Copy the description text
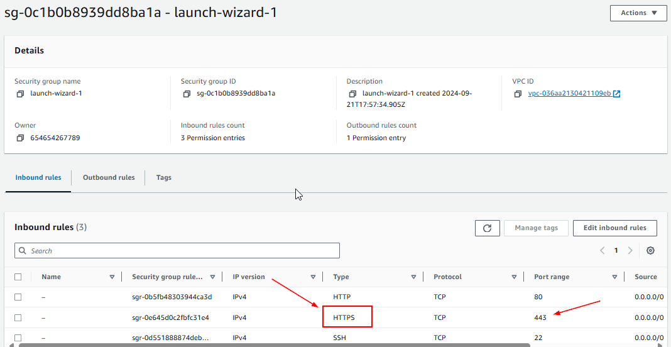 click(352, 94)
